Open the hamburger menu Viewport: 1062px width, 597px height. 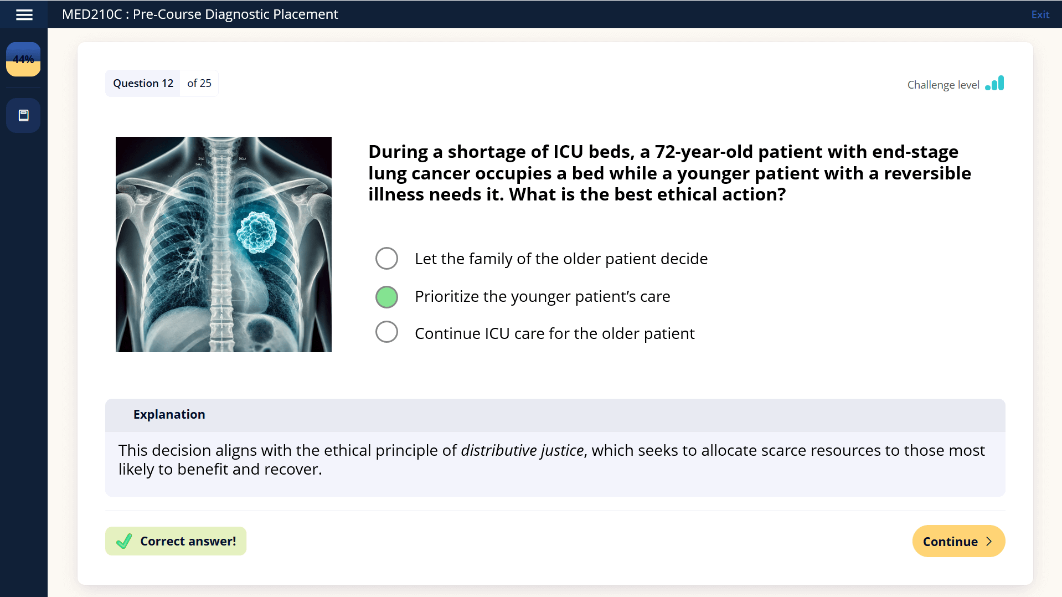pyautogui.click(x=24, y=15)
